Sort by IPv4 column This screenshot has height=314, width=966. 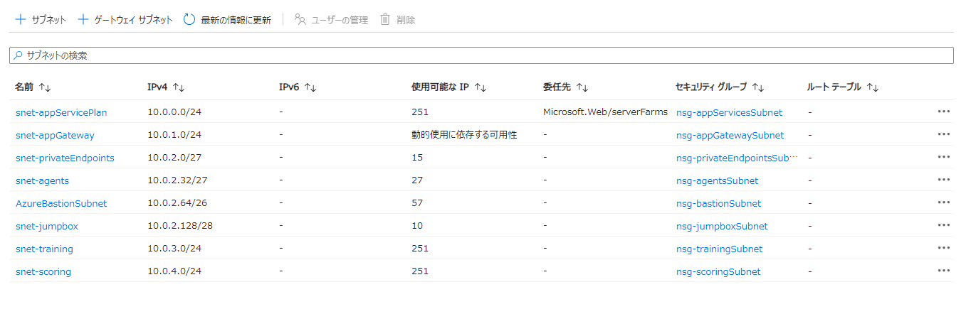tap(166, 87)
